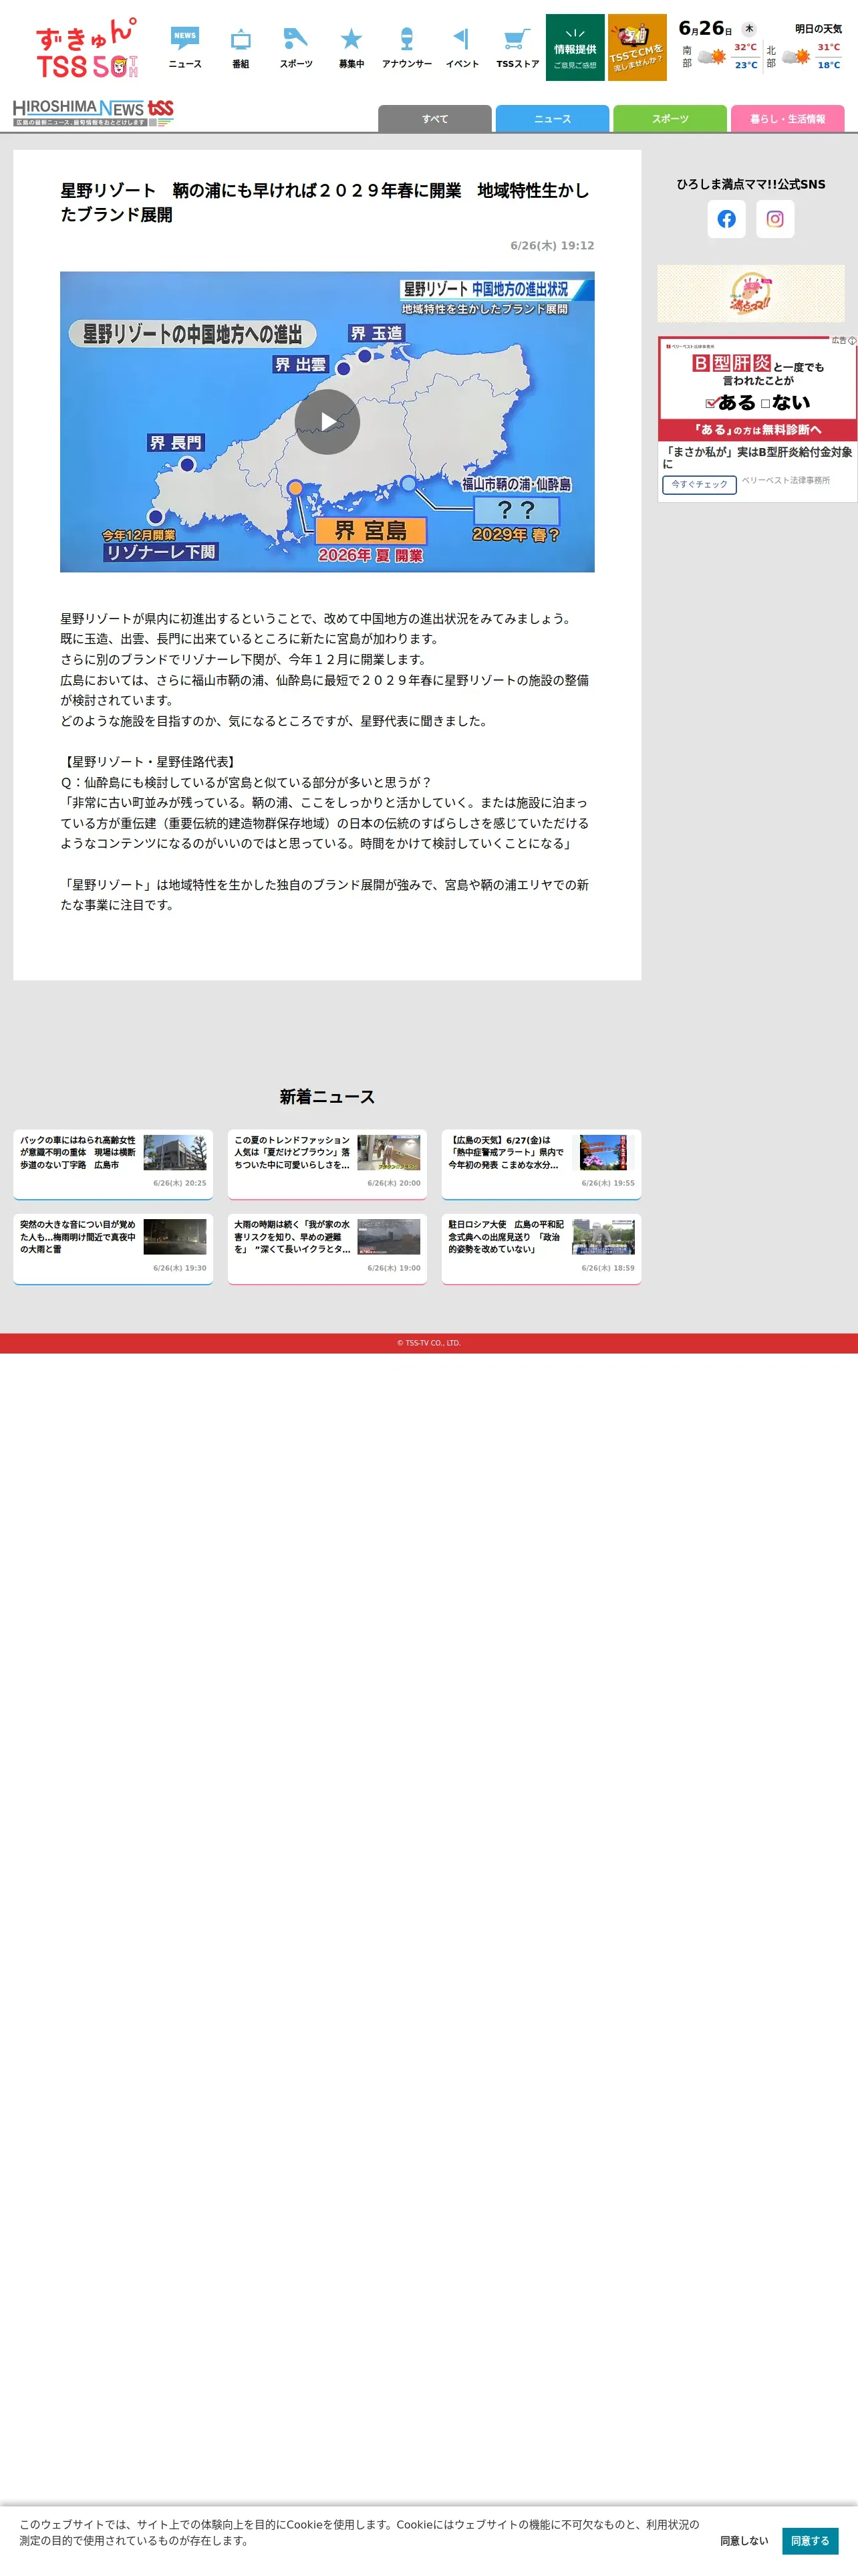Click the © TSS-TV CO., LTD. footer text
Viewport: 858px width, 2576px height.
pos(428,1343)
